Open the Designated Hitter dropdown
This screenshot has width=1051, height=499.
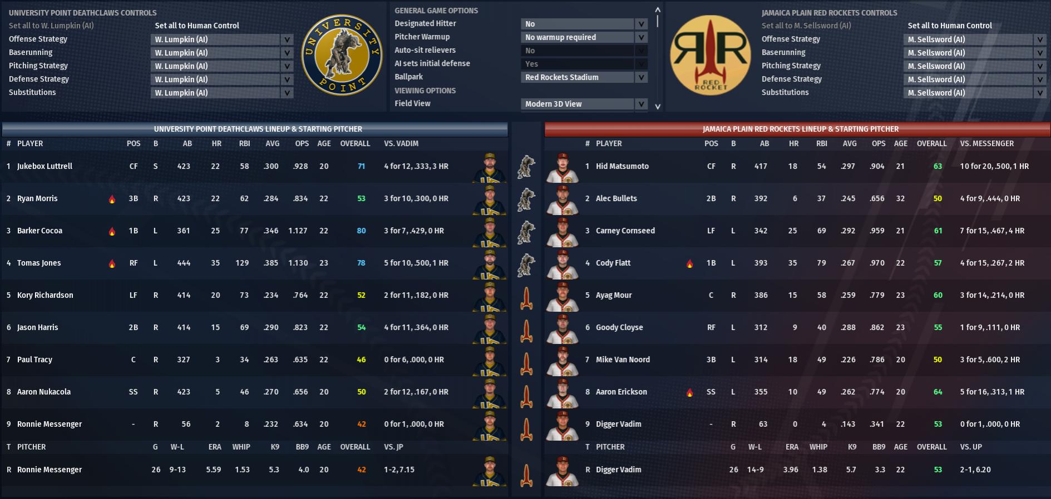point(584,24)
